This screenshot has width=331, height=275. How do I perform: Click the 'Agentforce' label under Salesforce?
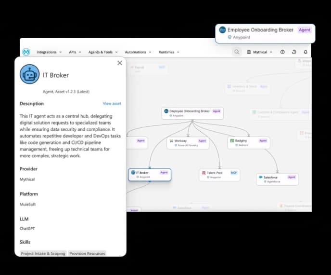click(x=274, y=182)
